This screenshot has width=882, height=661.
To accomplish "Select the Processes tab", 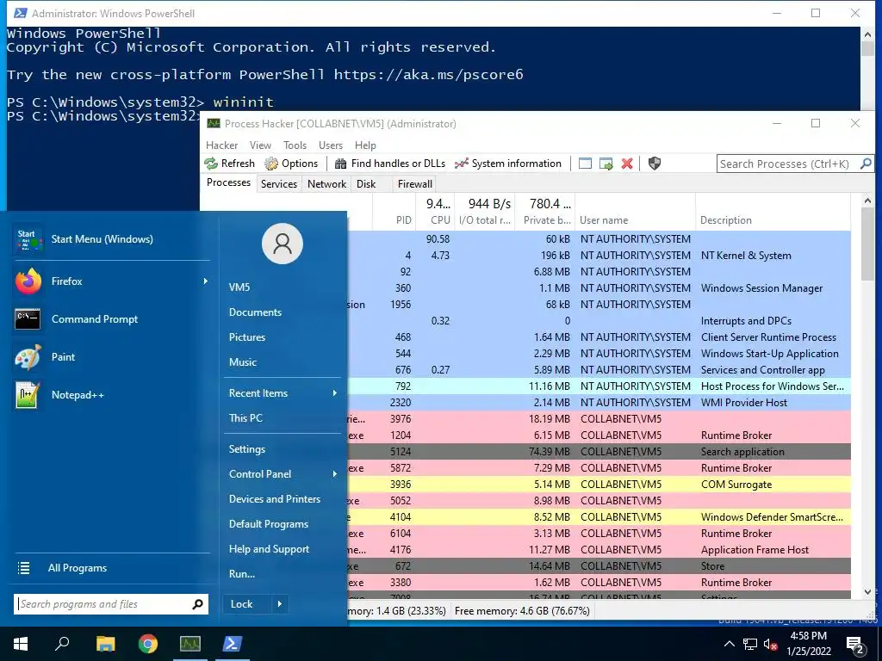I will (228, 182).
